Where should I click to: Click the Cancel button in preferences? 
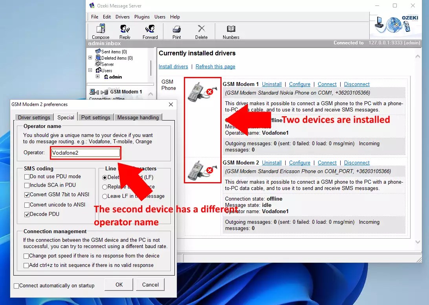150,285
